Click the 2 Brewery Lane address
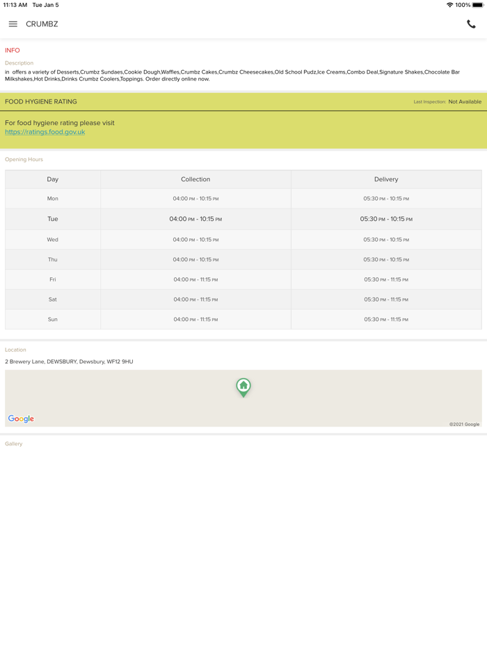The width and height of the screenshot is (487, 649). pos(69,361)
